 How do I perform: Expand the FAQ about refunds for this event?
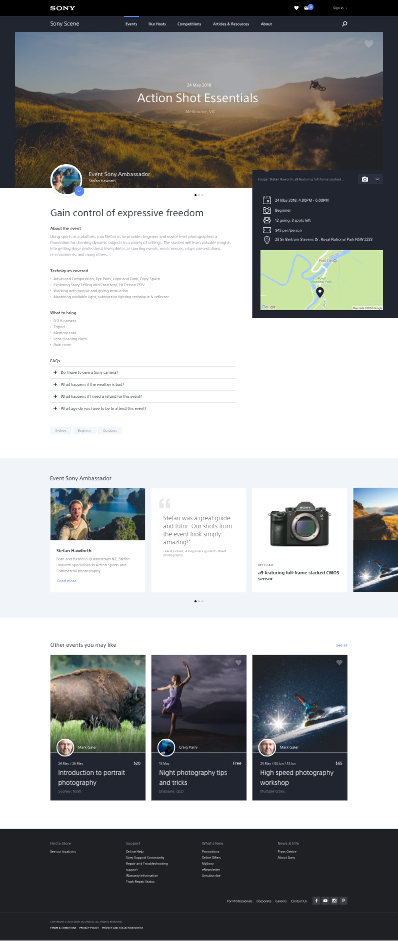[143, 397]
